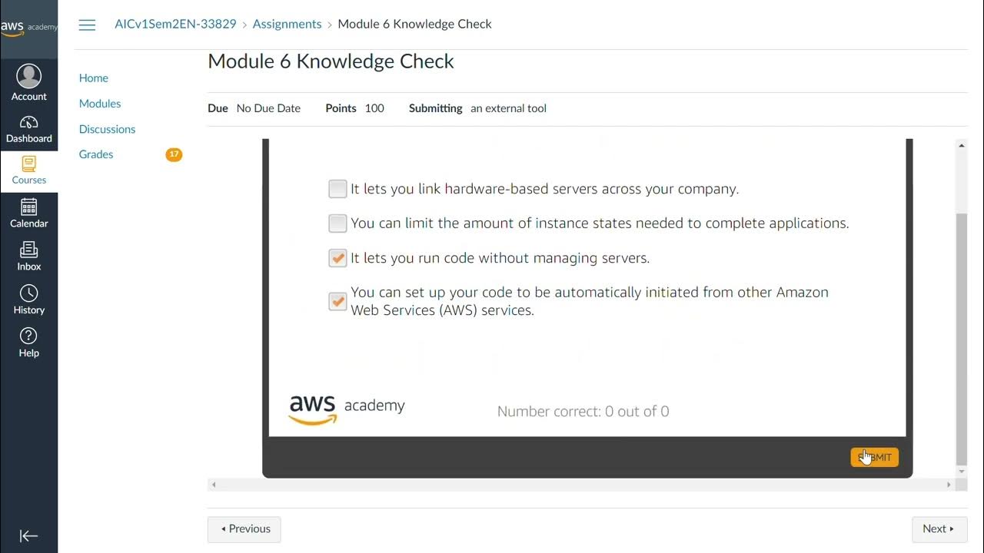The image size is (984, 553).
Task: Check 'limit the amount of instance states' option
Action: point(337,224)
